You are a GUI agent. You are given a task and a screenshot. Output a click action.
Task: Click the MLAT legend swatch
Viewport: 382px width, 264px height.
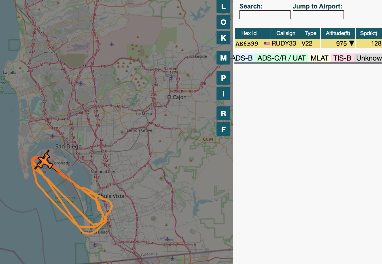[x=319, y=58]
